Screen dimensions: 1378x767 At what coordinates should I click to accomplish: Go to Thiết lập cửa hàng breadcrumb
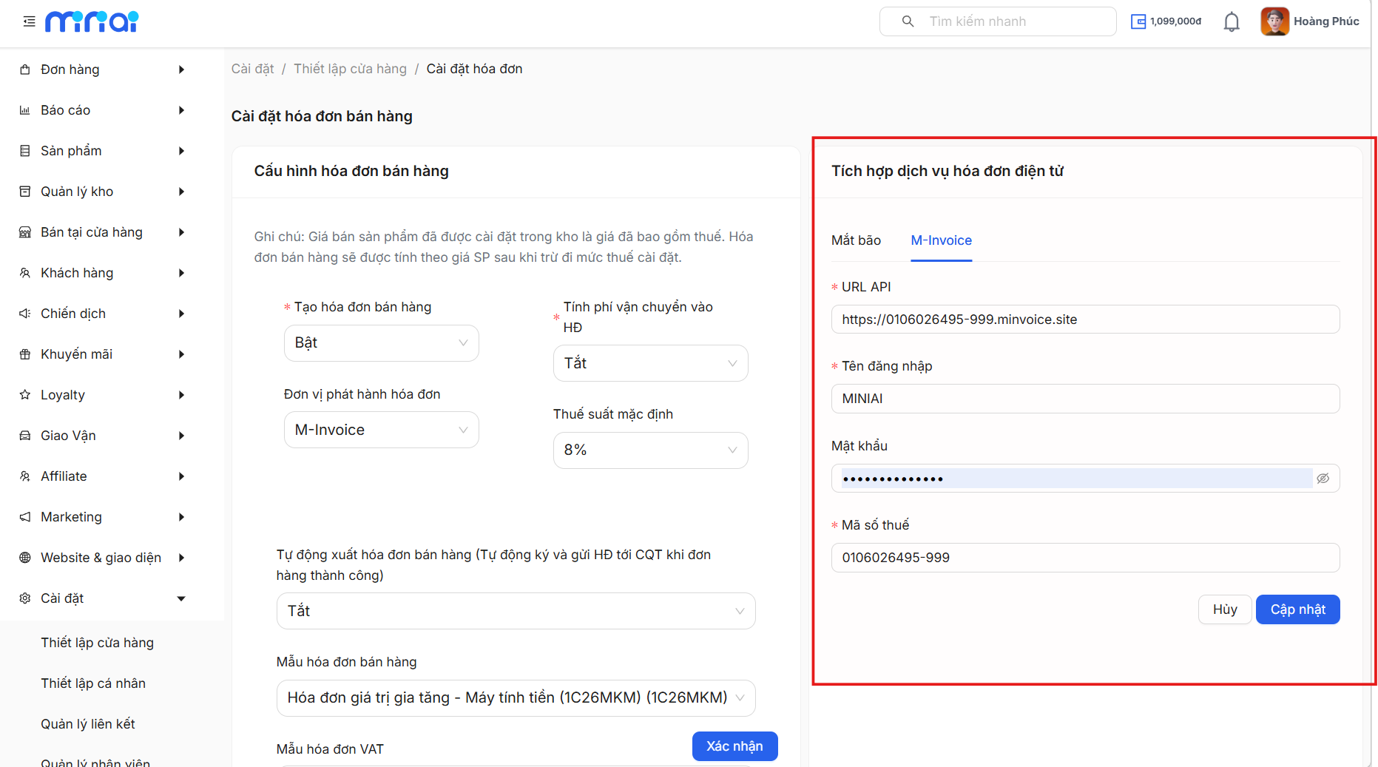tap(350, 69)
